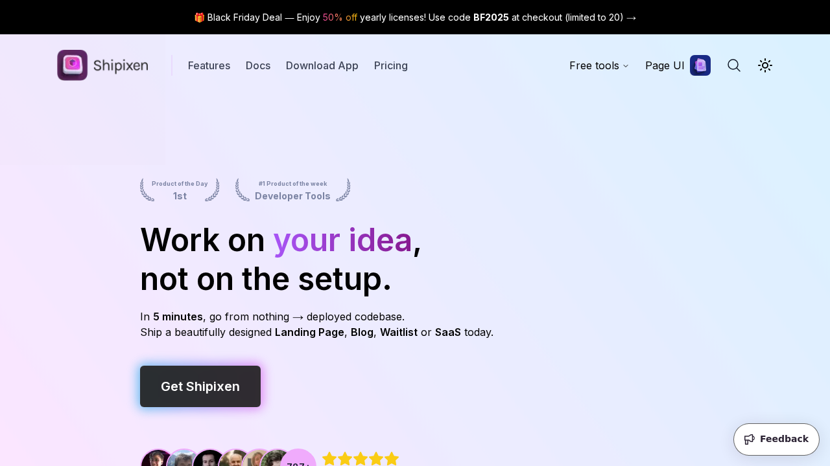
Task: Click the Shipixen brand name text
Action: tap(121, 65)
